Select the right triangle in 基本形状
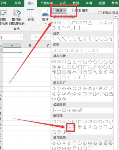 point(74,62)
